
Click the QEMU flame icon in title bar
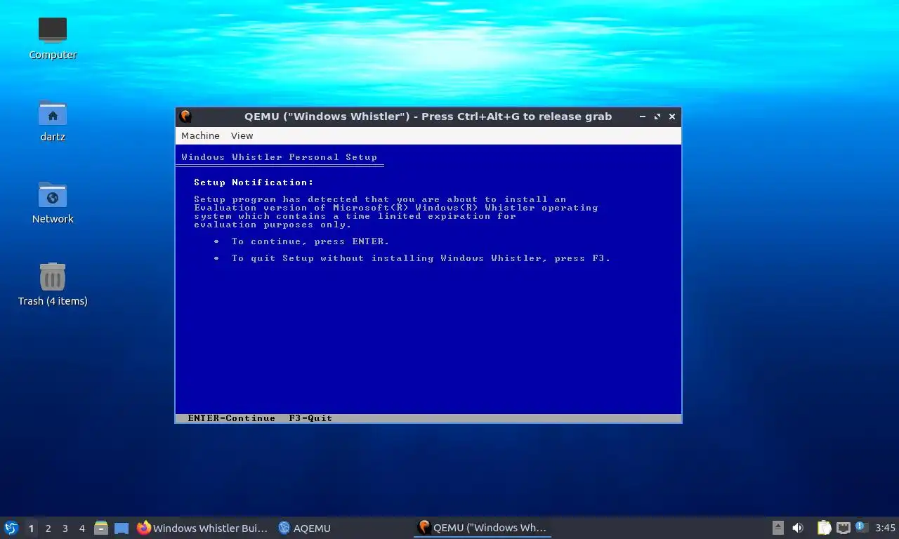pos(185,117)
